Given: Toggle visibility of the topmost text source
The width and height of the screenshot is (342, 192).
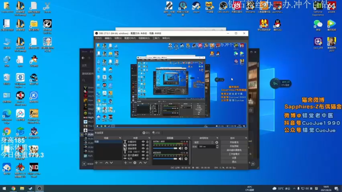Looking at the screenshot, I should pyautogui.click(x=143, y=142).
